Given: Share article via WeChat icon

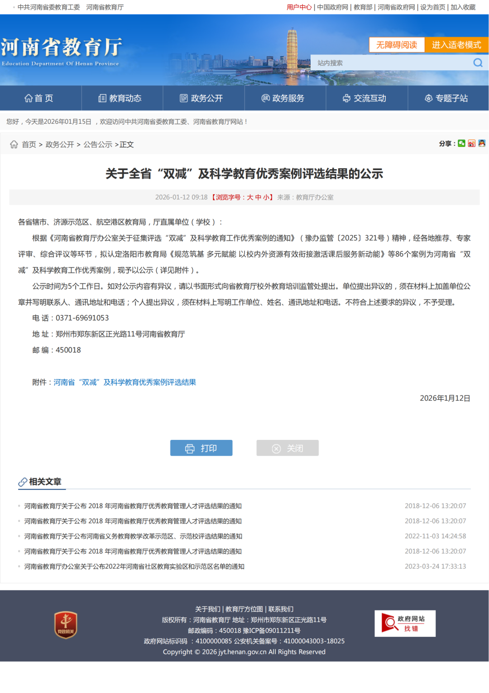Looking at the screenshot, I should pos(461,143).
